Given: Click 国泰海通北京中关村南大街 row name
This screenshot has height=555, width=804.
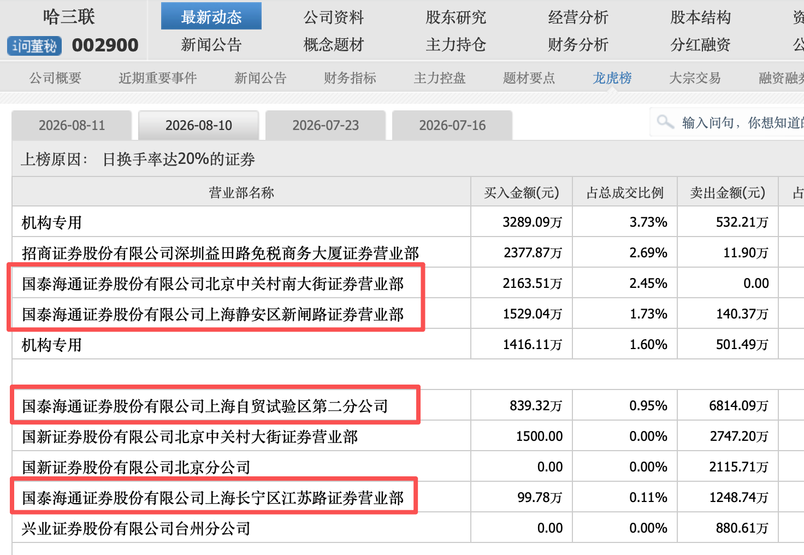Looking at the screenshot, I should click(x=212, y=284).
